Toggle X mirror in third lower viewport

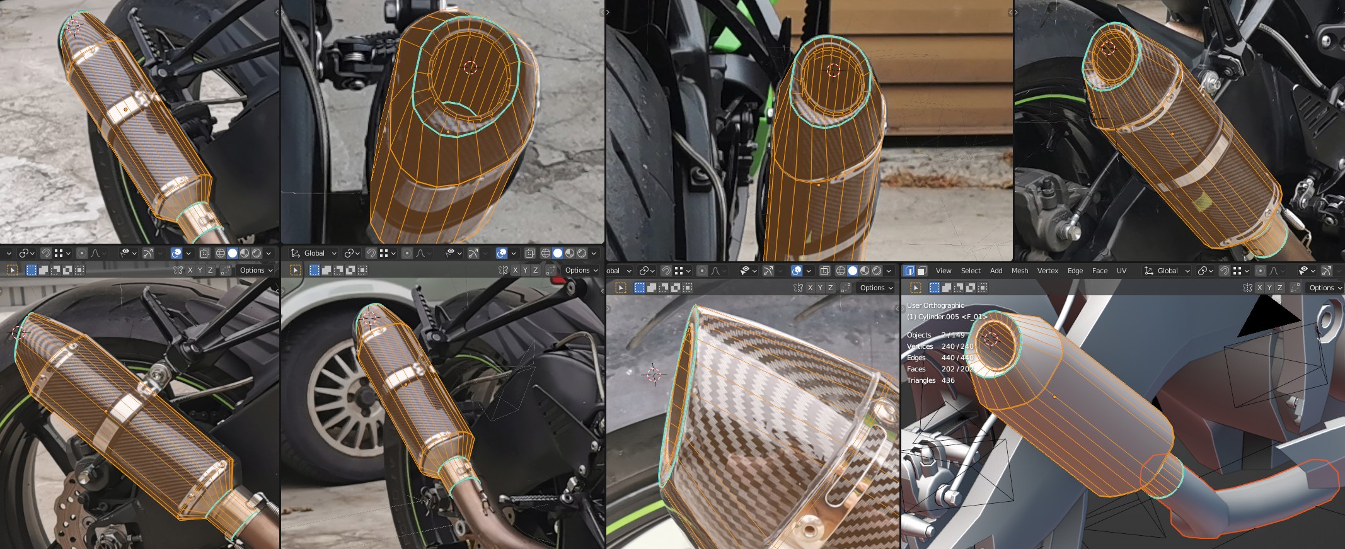click(x=810, y=288)
